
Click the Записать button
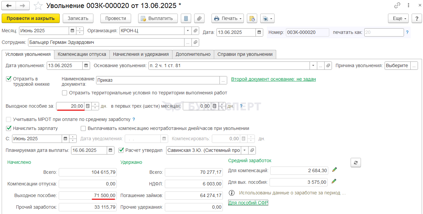(x=78, y=18)
